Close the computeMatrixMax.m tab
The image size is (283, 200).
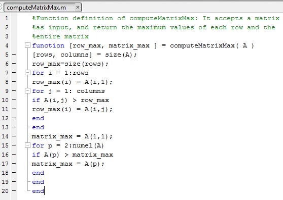pos(78,8)
